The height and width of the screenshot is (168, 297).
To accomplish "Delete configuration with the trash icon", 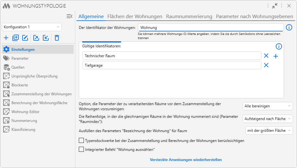I will coord(57,38).
